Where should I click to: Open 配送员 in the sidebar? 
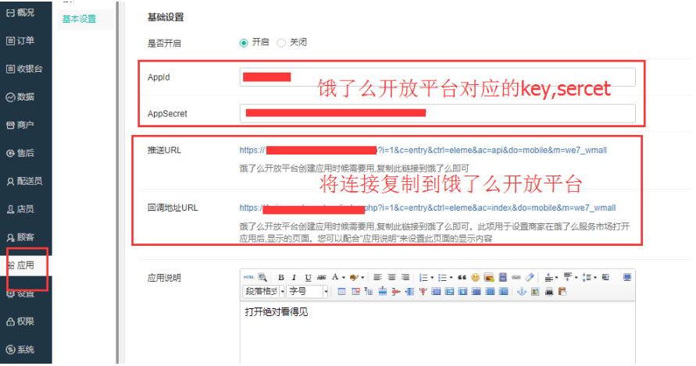tap(26, 181)
